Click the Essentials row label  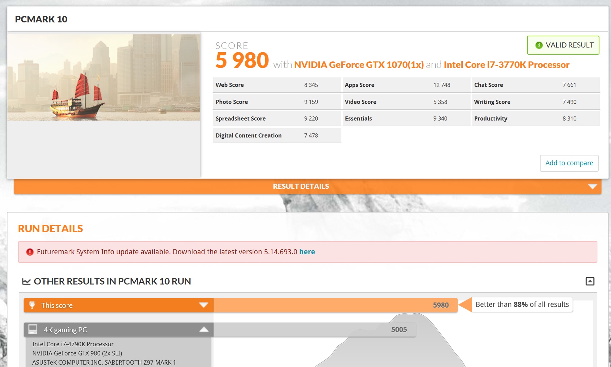pos(358,118)
